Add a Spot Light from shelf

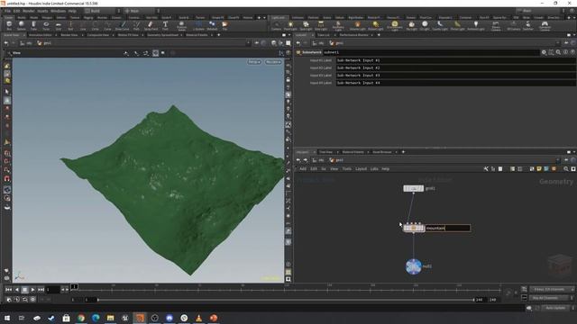(306, 26)
